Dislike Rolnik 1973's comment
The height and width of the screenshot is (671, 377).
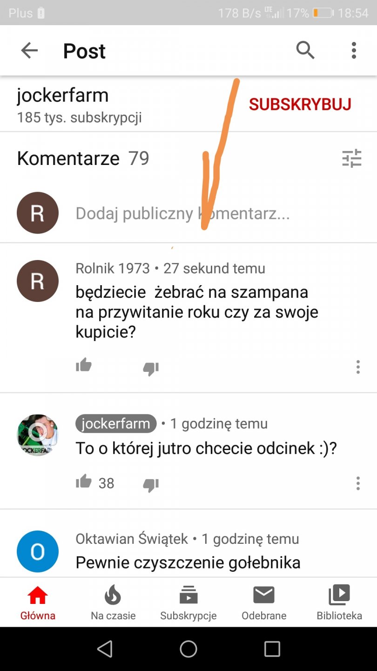click(x=151, y=369)
